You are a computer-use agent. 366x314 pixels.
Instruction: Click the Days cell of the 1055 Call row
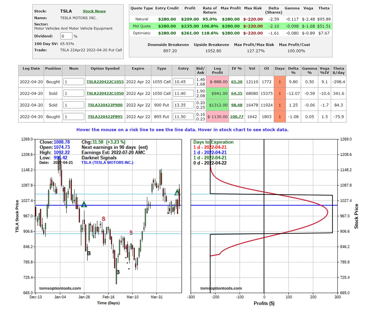(x=280, y=82)
